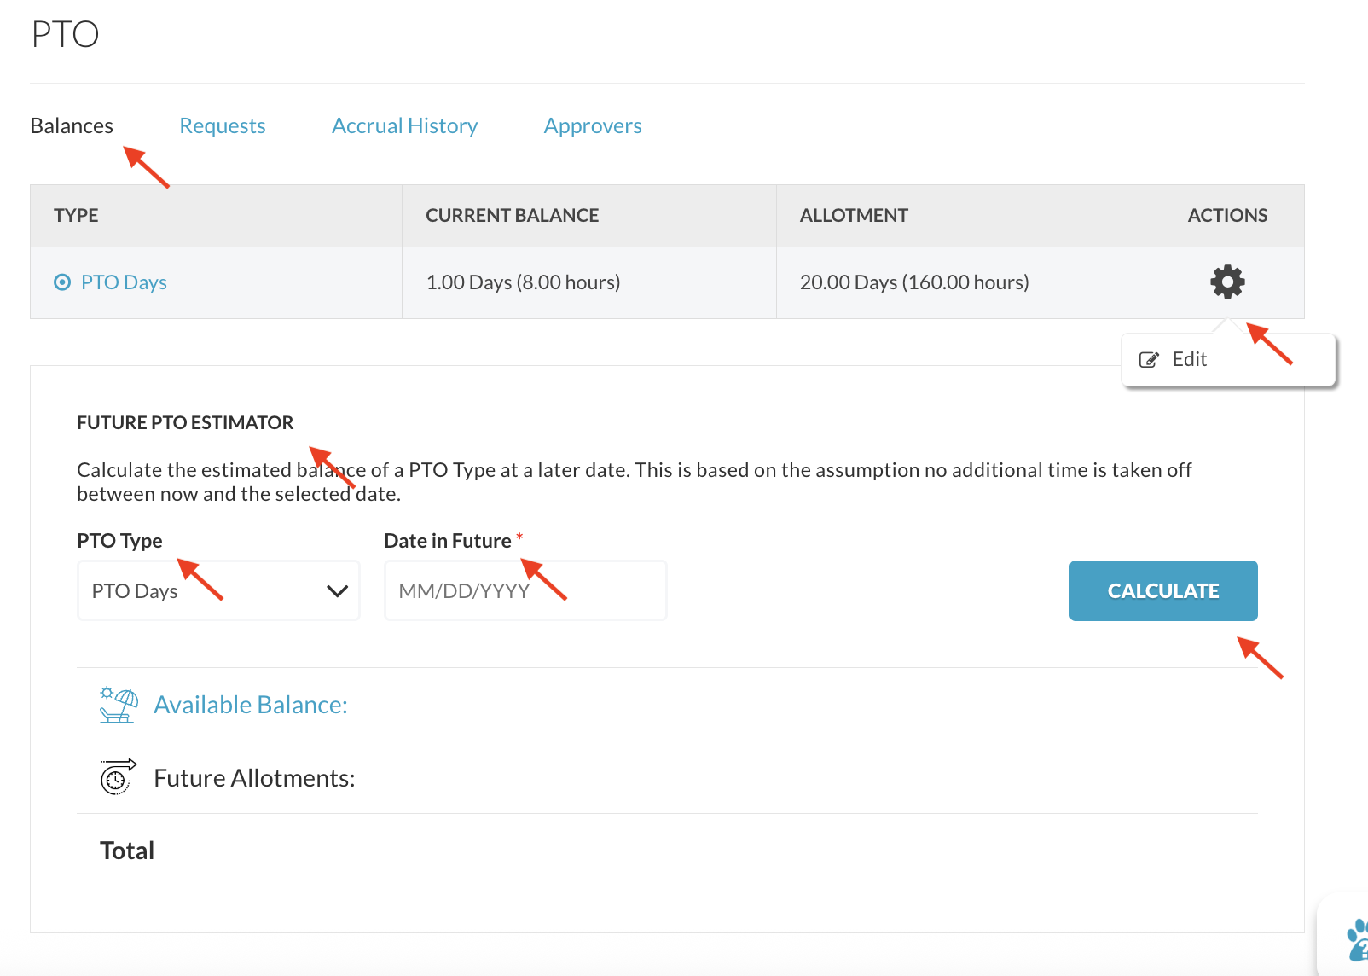
Task: Expand the PTO Type dropdown chevron
Action: pos(338,591)
